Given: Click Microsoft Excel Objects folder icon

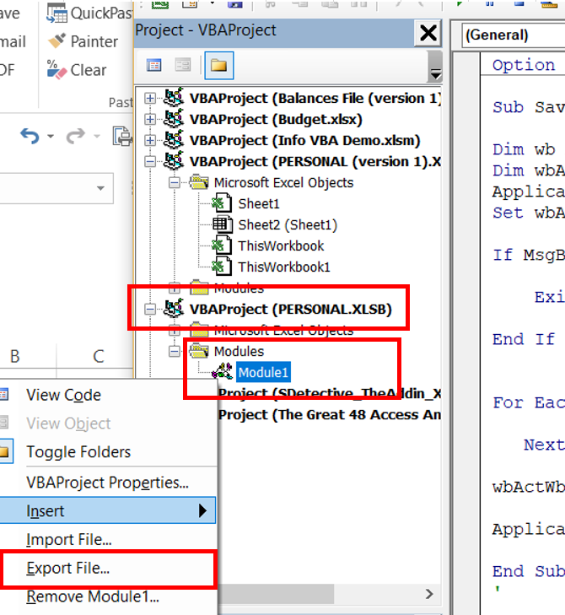Looking at the screenshot, I should pos(199,182).
